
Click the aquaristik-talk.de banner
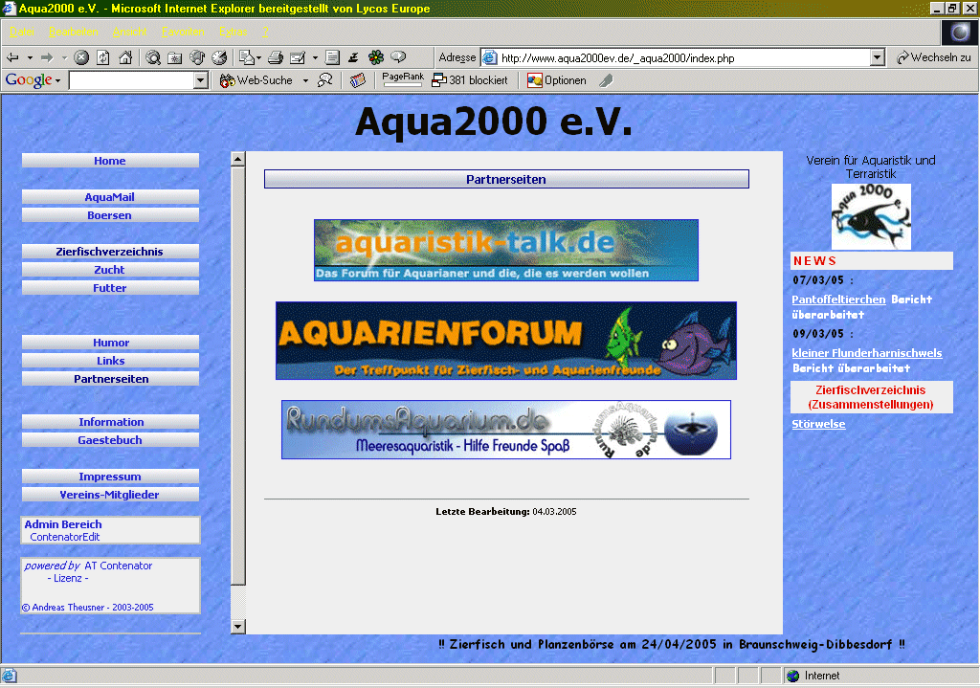click(505, 250)
